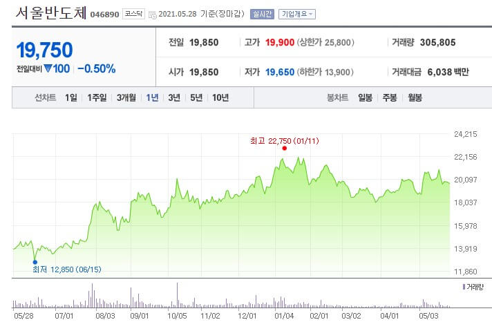Click the 18,037 y-axis label
Image resolution: width=492 pixels, height=331 pixels.
coord(466,202)
